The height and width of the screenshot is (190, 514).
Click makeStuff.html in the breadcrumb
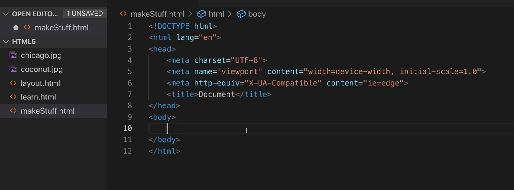(157, 14)
